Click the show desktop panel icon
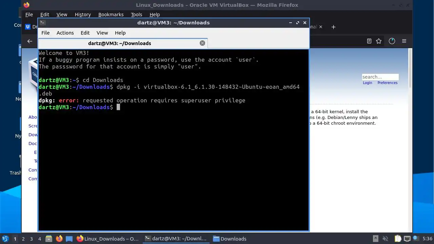Viewport: 434px width, 244px height. click(69, 239)
